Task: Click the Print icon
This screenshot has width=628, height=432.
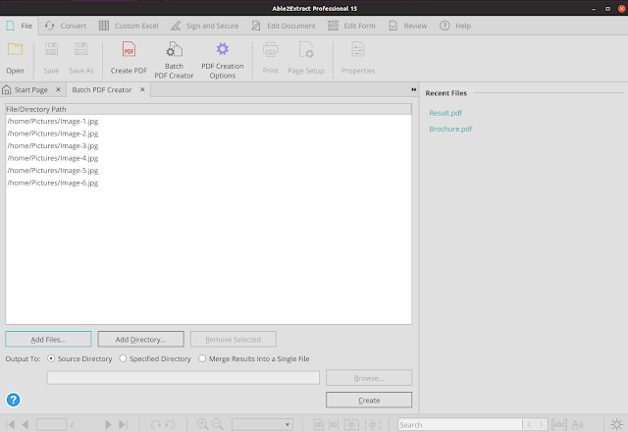Action: pos(271,50)
